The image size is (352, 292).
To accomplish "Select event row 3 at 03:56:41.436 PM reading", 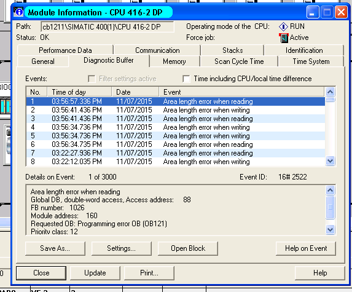I will (176, 119).
